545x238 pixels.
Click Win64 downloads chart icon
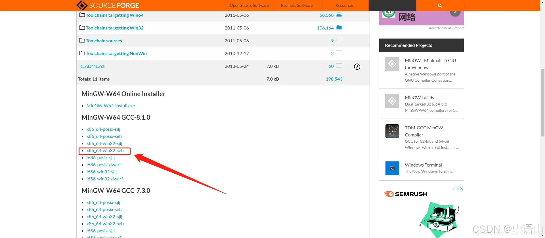339,15
